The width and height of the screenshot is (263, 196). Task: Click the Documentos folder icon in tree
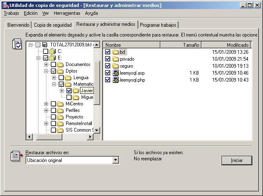[x=60, y=64]
